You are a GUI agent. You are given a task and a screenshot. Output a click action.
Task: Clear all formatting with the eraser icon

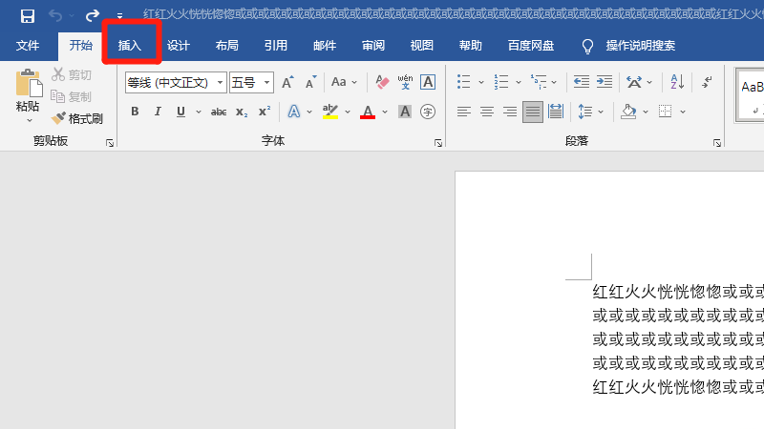[x=382, y=82]
